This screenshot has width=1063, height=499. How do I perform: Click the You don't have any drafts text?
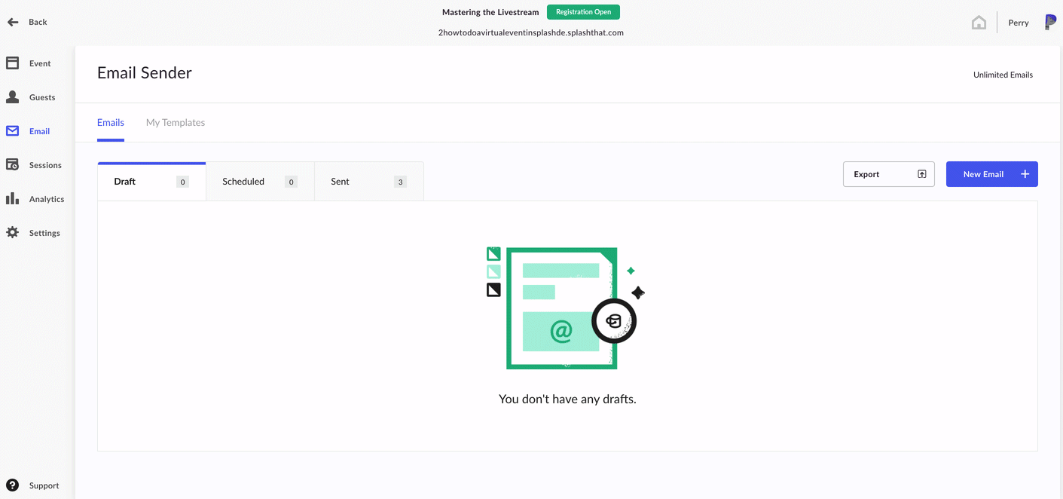pos(567,399)
